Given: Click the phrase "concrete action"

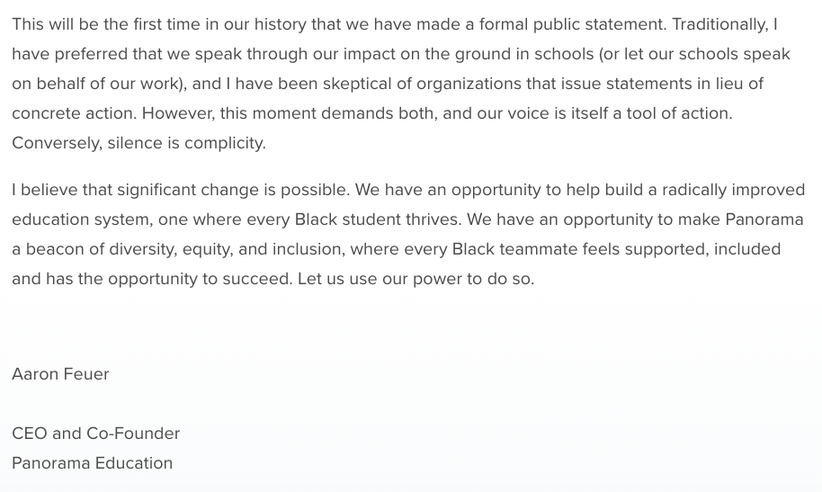Looking at the screenshot, I should (x=73, y=113).
